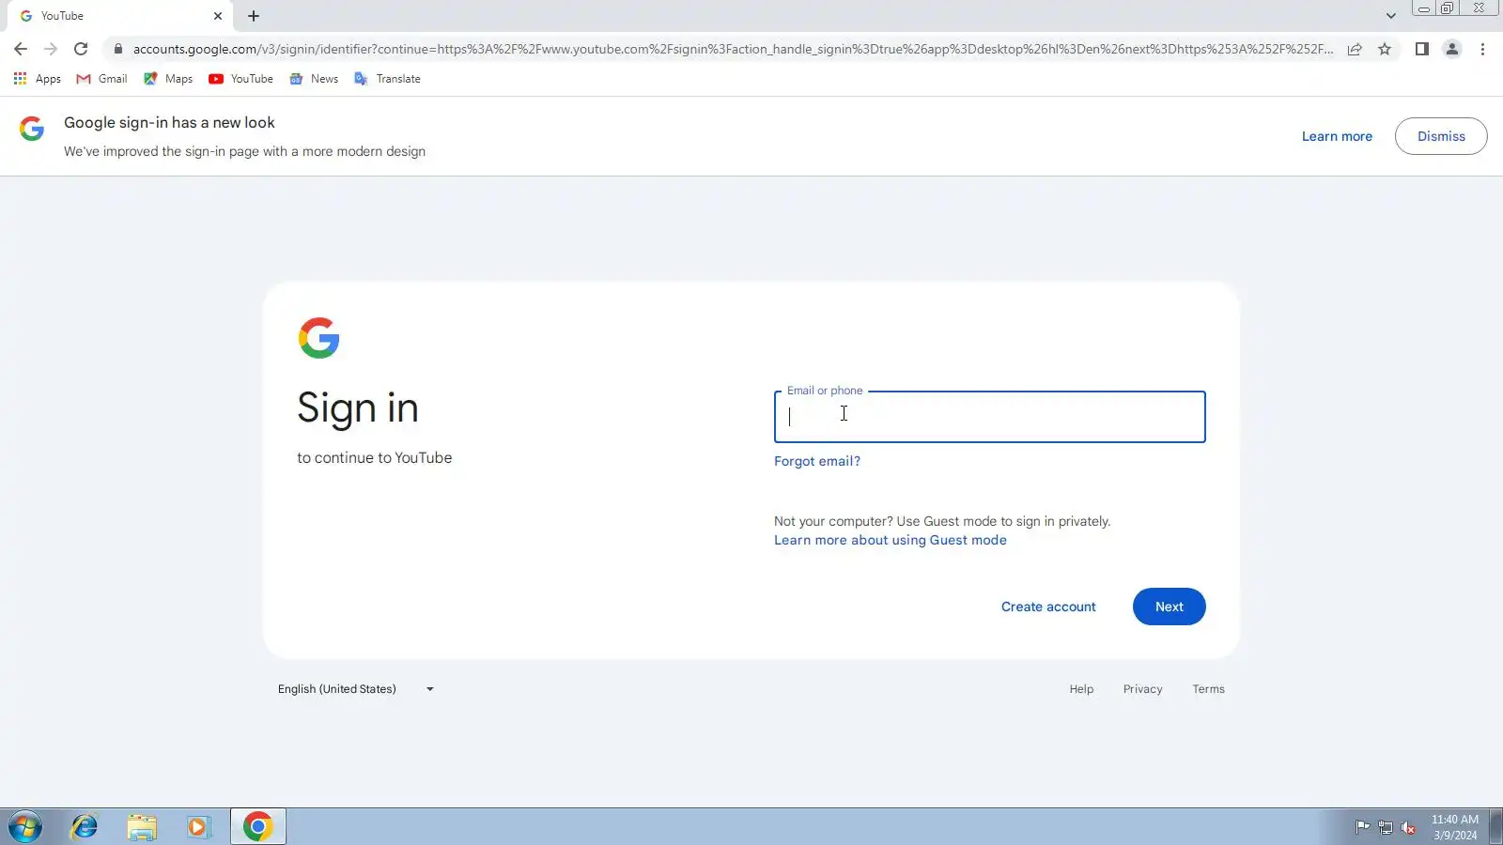Dismiss the new look banner
The height and width of the screenshot is (845, 1503).
coord(1441,136)
